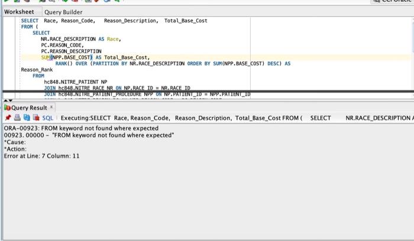The height and width of the screenshot is (241, 414).
Task: Click the PC.REASON_CODE line
Action: [x=62, y=45]
